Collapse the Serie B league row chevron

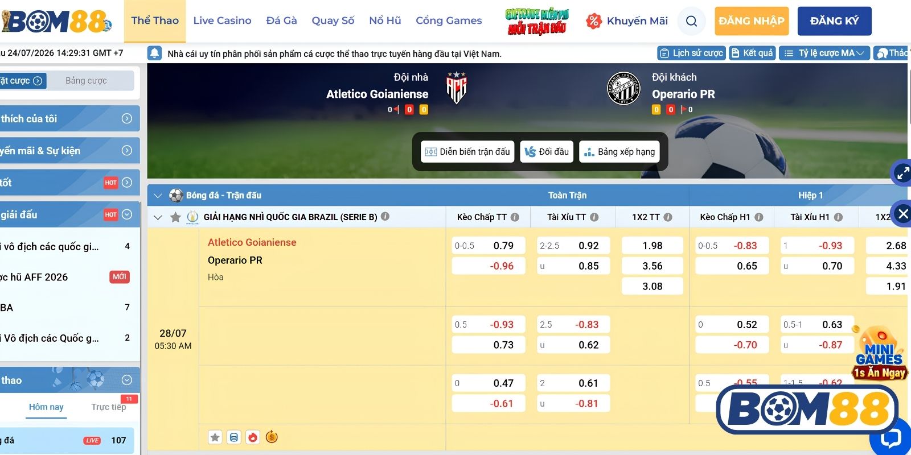(158, 217)
